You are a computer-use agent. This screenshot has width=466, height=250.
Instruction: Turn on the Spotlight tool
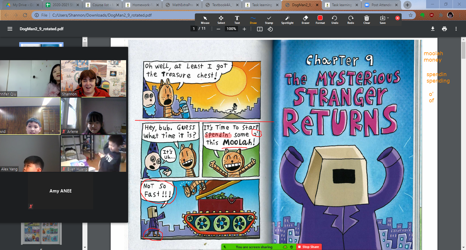tap(287, 20)
